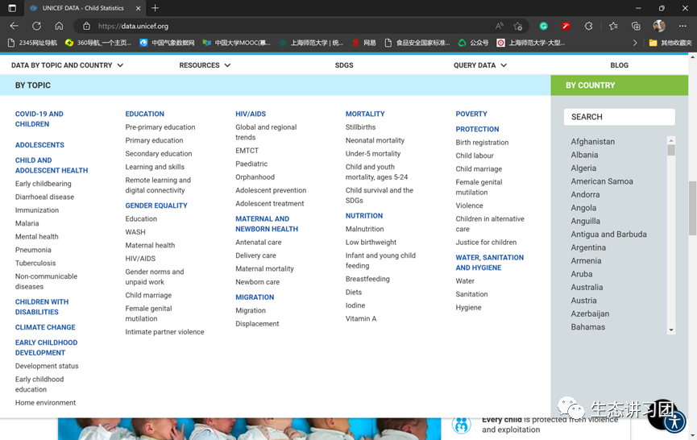This screenshot has height=440, width=697.
Task: Open the other favorites folder
Action: (670, 43)
